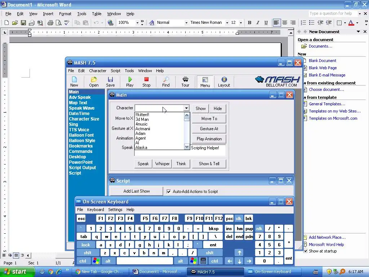
Task: Click the Whisper button
Action: 162,164
